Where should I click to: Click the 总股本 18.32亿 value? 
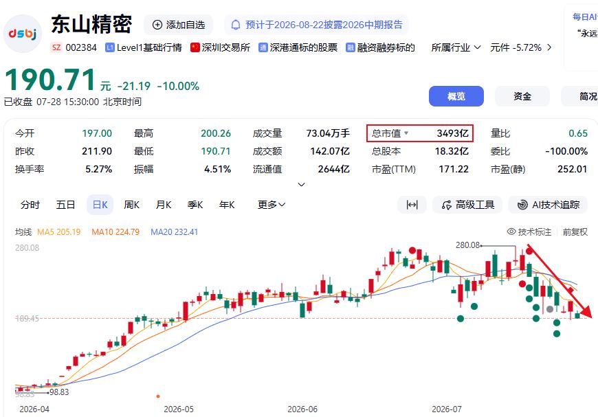point(452,151)
